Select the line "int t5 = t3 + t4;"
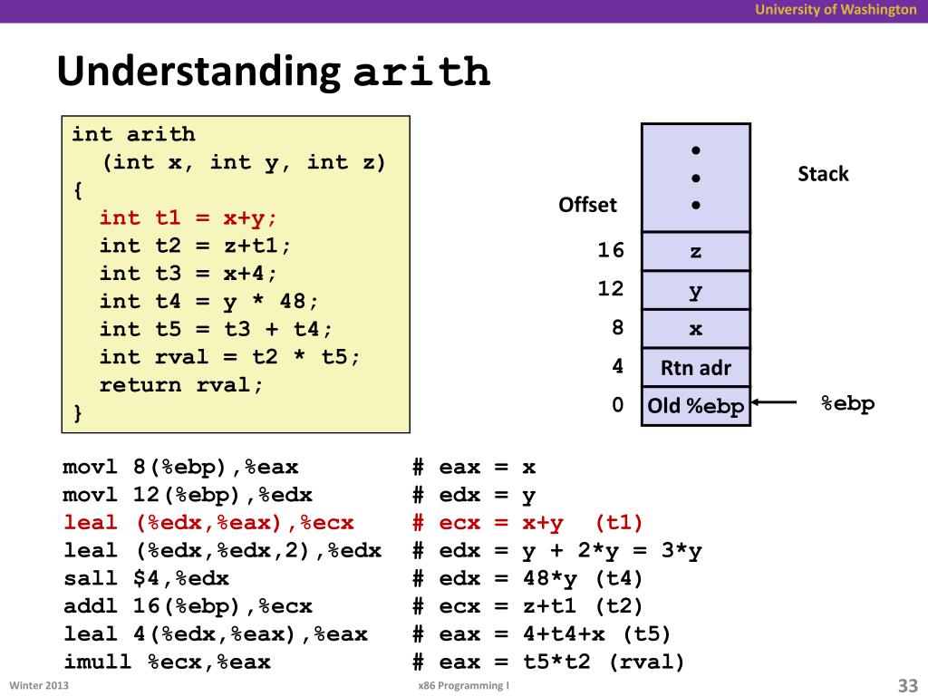 [216, 329]
